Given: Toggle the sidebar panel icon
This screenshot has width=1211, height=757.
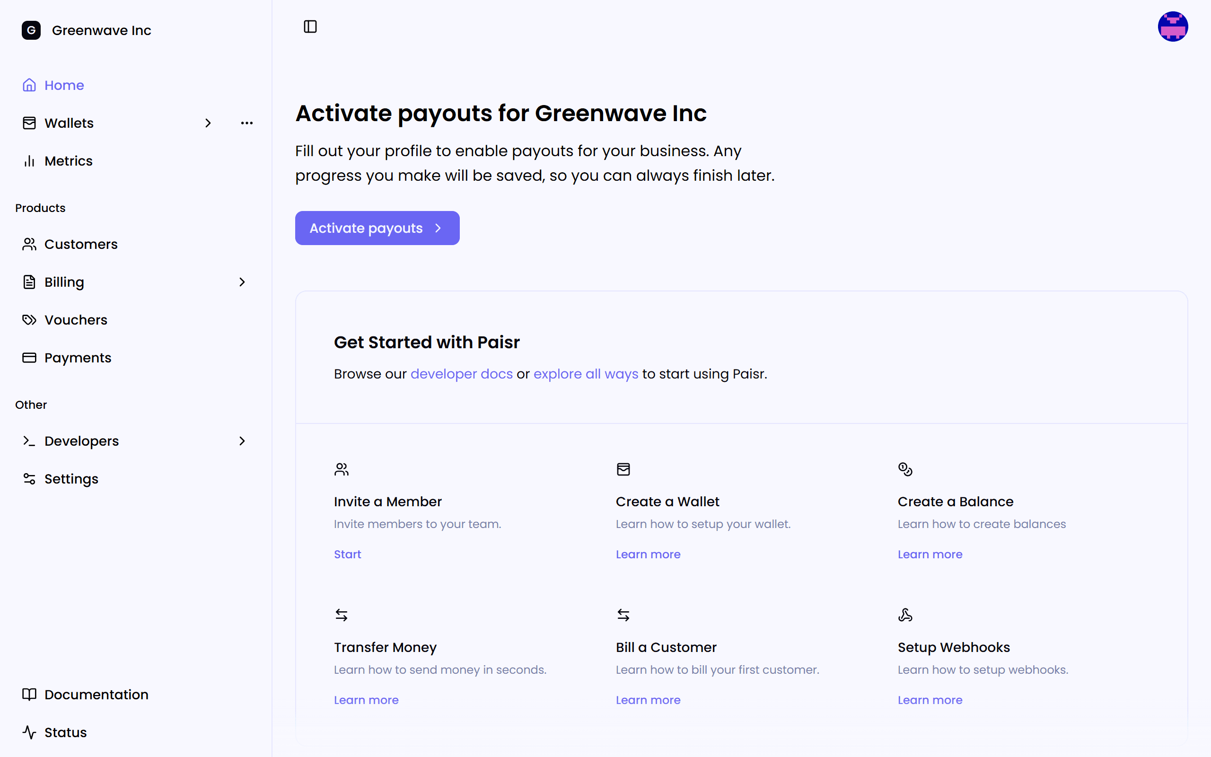Looking at the screenshot, I should [310, 26].
